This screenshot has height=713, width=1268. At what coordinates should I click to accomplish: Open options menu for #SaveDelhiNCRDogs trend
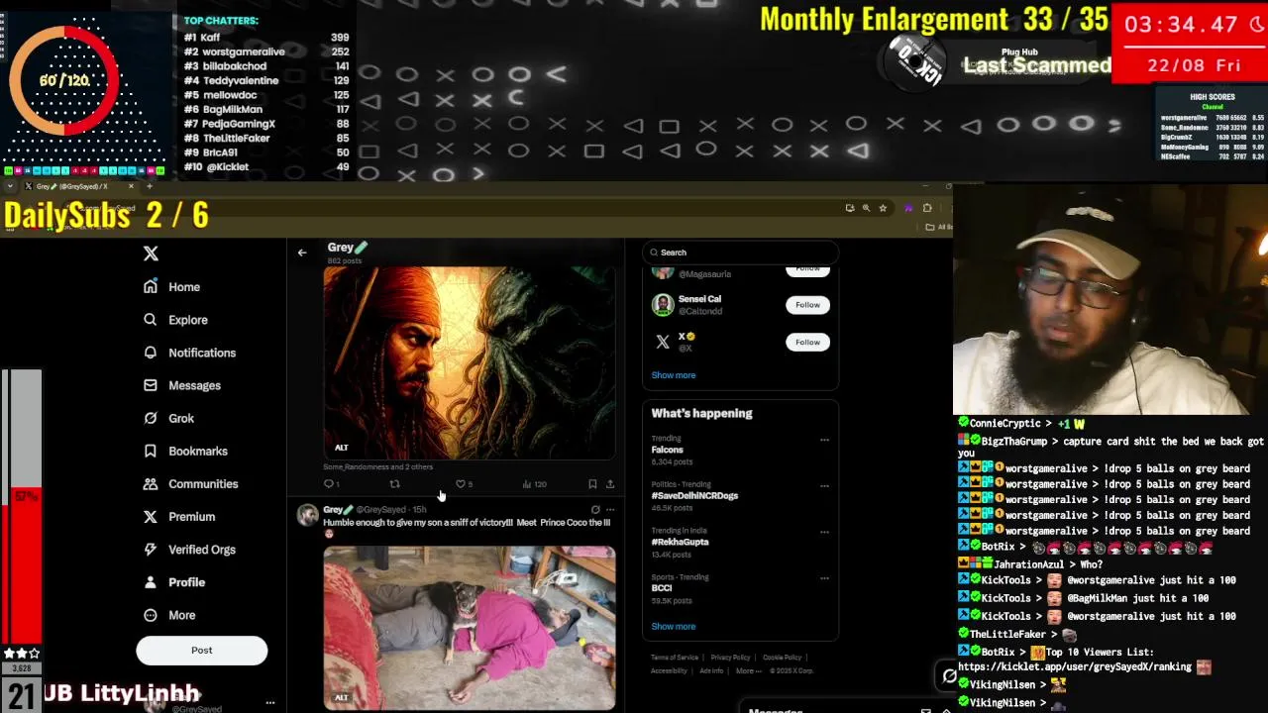[x=824, y=486]
